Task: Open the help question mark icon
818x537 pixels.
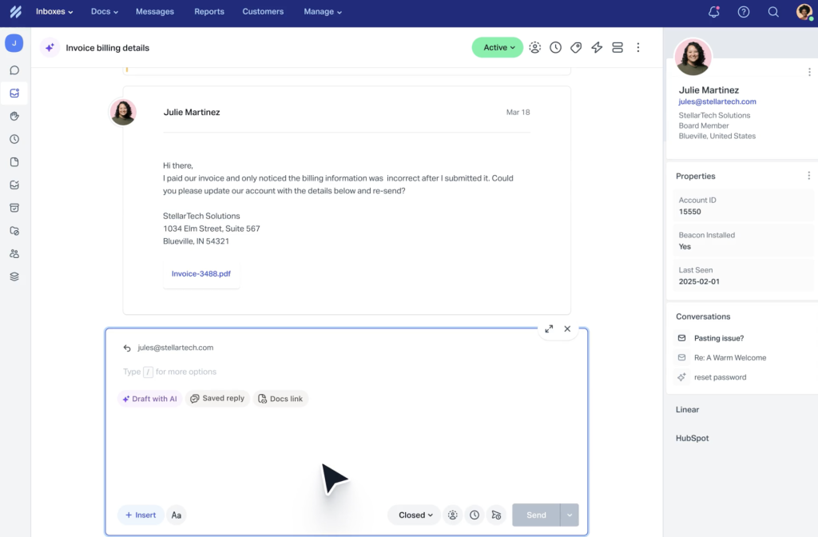Action: click(x=744, y=12)
